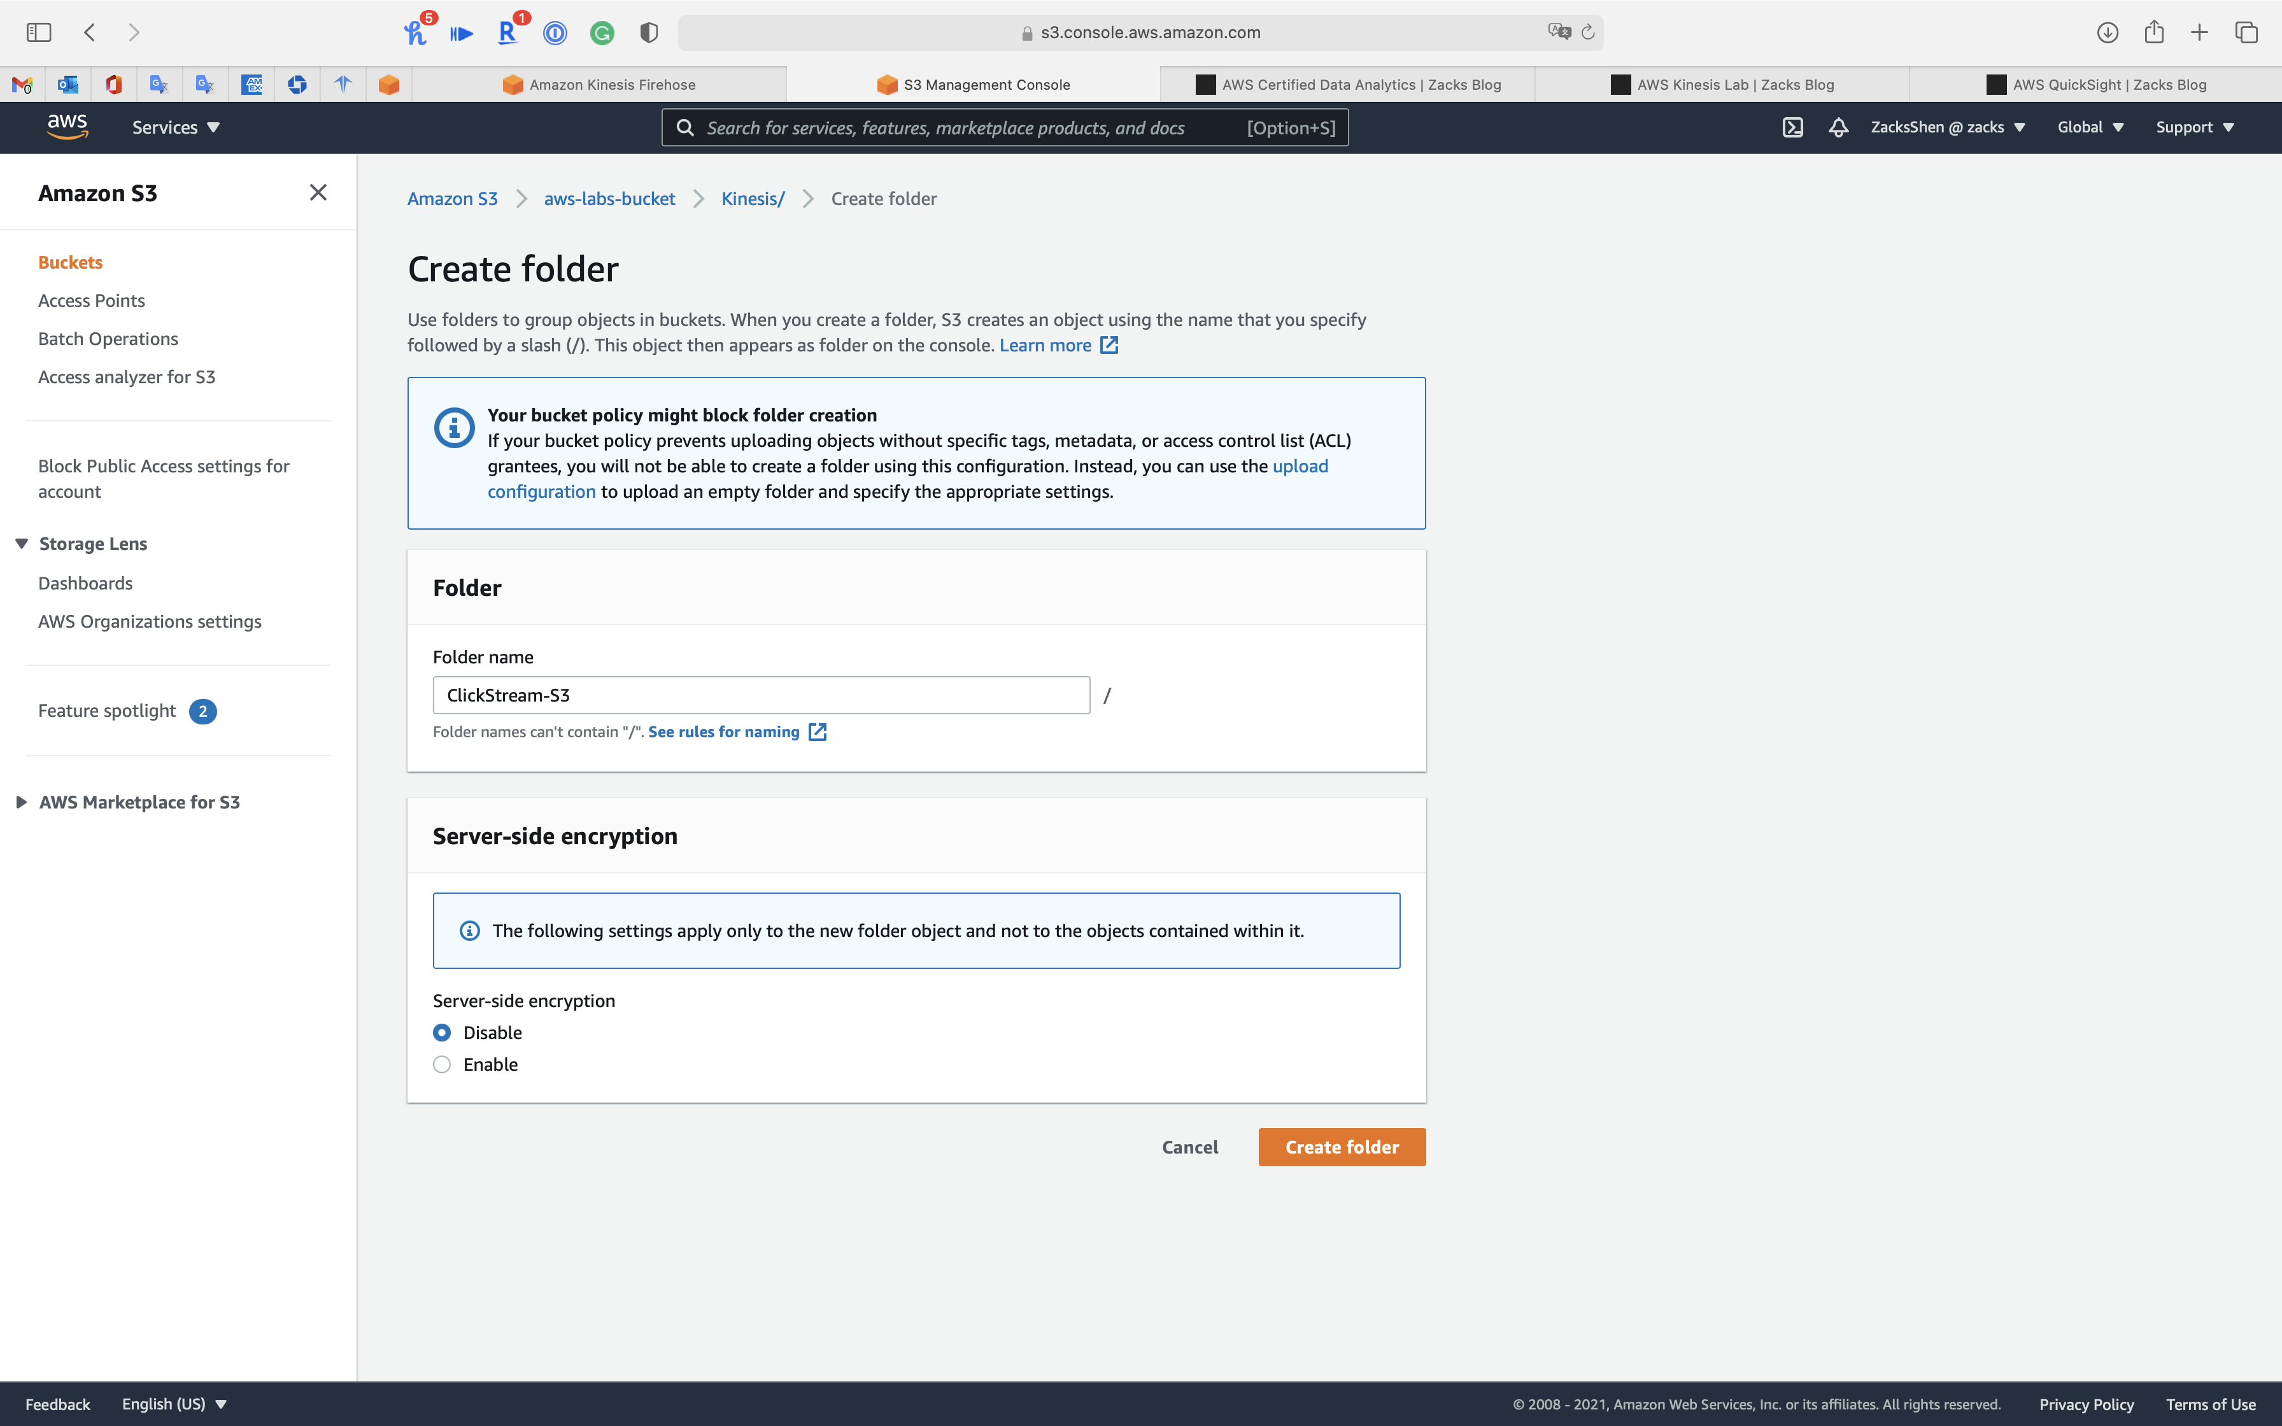Image resolution: width=2282 pixels, height=1426 pixels.
Task: Open the Global region dropdown
Action: 2090,127
